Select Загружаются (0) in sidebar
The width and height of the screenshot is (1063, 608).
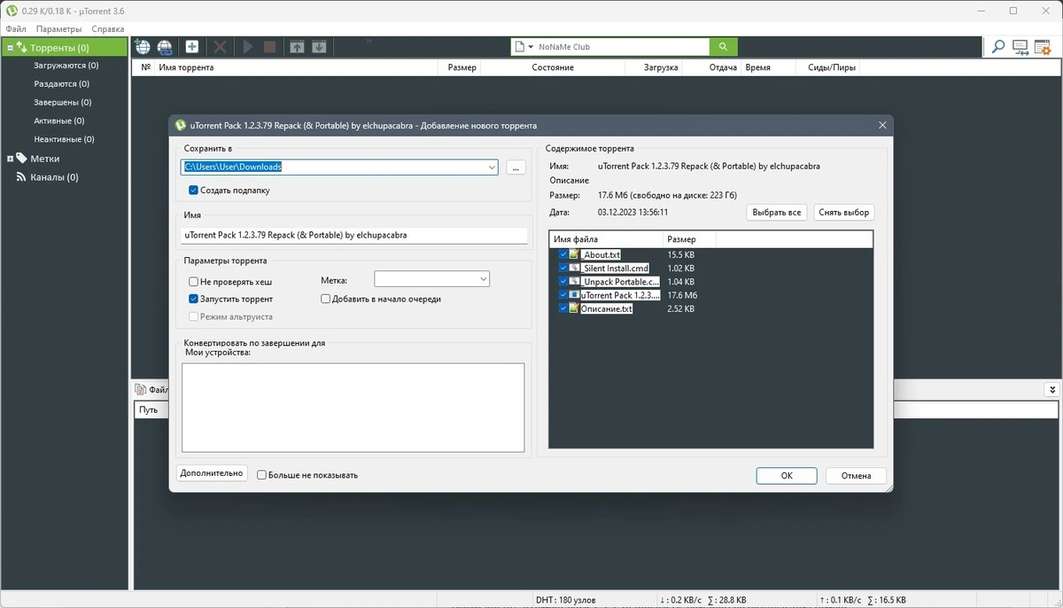(x=66, y=66)
